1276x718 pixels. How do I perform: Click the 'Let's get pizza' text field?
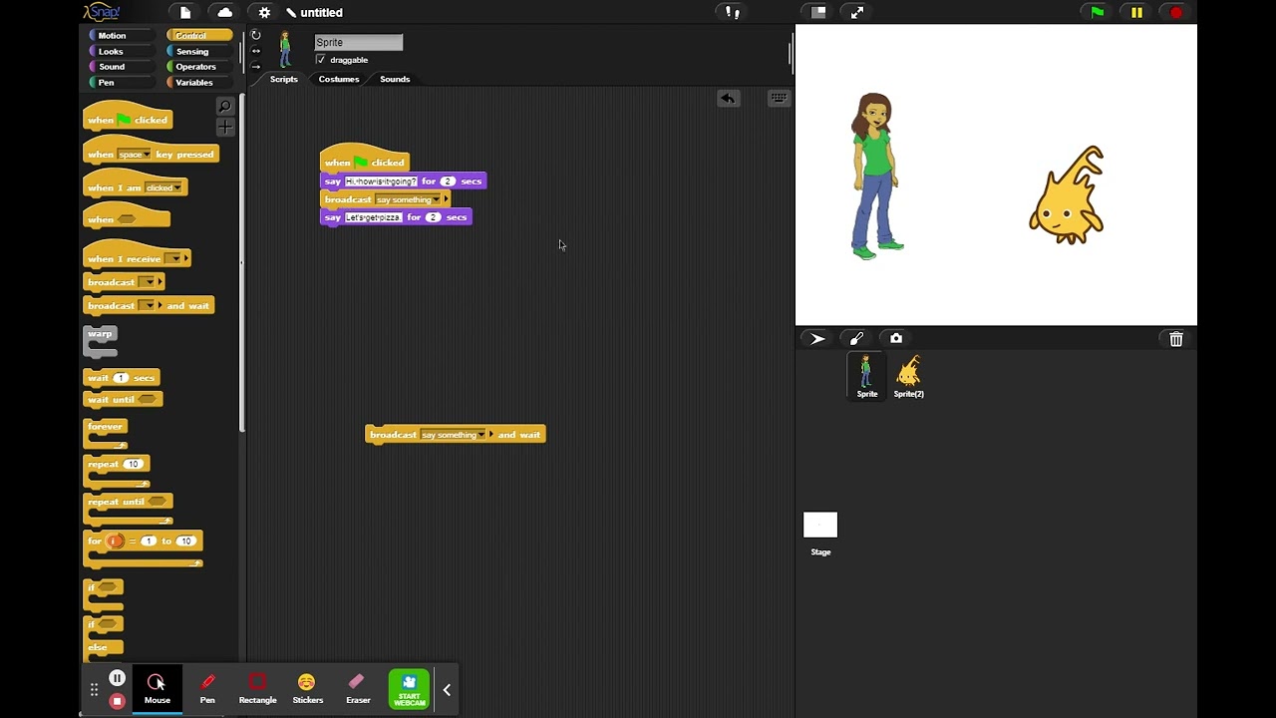(373, 217)
